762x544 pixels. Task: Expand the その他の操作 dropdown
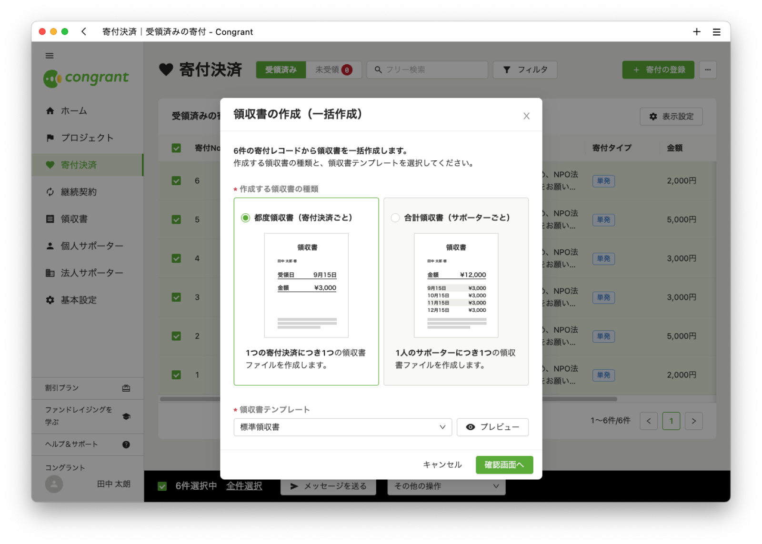coord(446,486)
